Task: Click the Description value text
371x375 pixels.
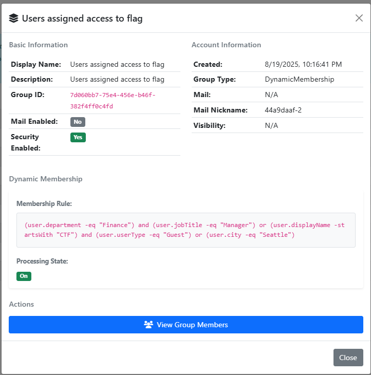Action: pyautogui.click(x=117, y=80)
